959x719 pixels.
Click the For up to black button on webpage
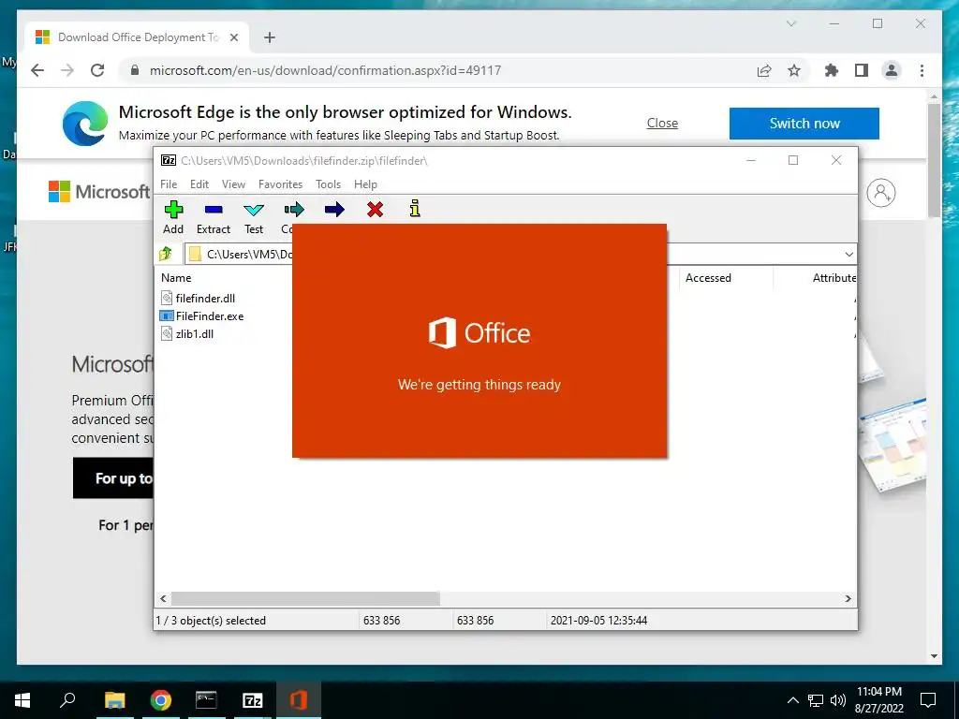coord(113,478)
